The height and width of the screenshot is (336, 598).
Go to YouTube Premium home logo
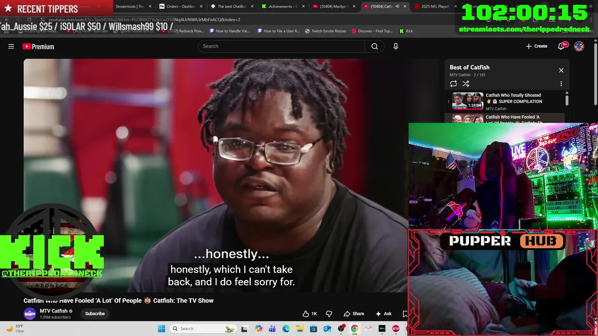click(x=38, y=46)
